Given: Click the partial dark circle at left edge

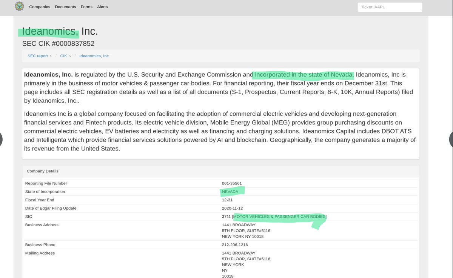Looking at the screenshot, I should click(x=1, y=139).
